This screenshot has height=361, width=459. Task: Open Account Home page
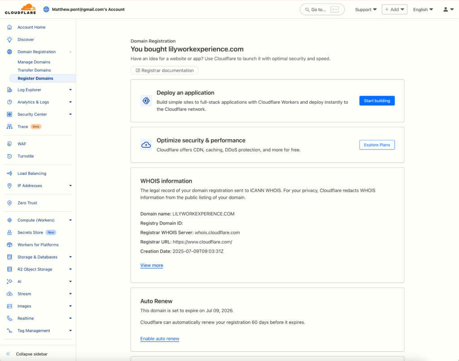(x=31, y=27)
